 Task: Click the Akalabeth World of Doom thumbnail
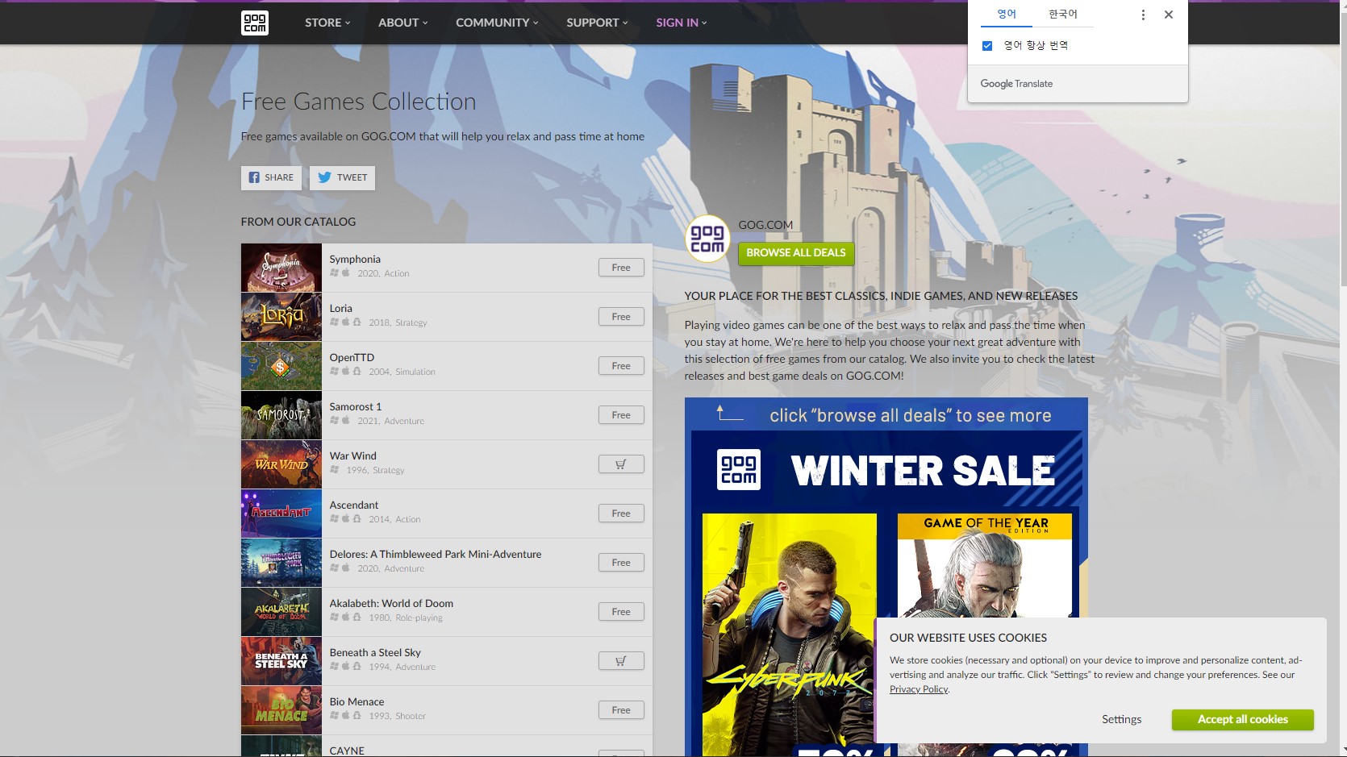(281, 612)
